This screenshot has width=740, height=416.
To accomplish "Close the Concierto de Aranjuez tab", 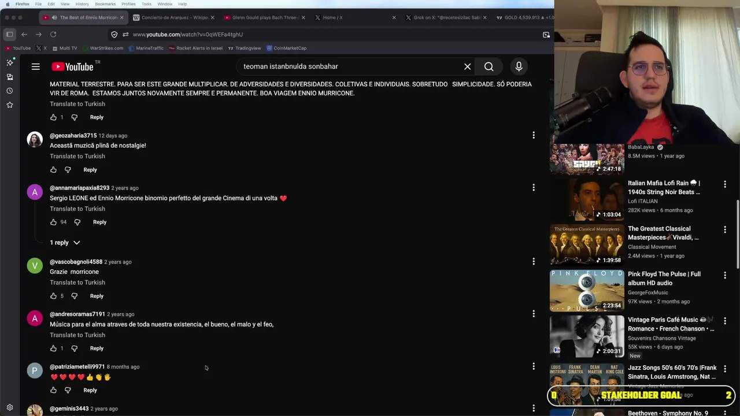I will pyautogui.click(x=212, y=17).
